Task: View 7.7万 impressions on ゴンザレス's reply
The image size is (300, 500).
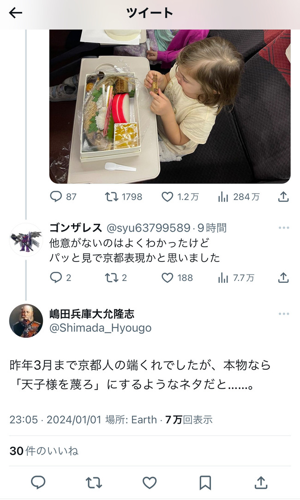Action: (x=236, y=278)
